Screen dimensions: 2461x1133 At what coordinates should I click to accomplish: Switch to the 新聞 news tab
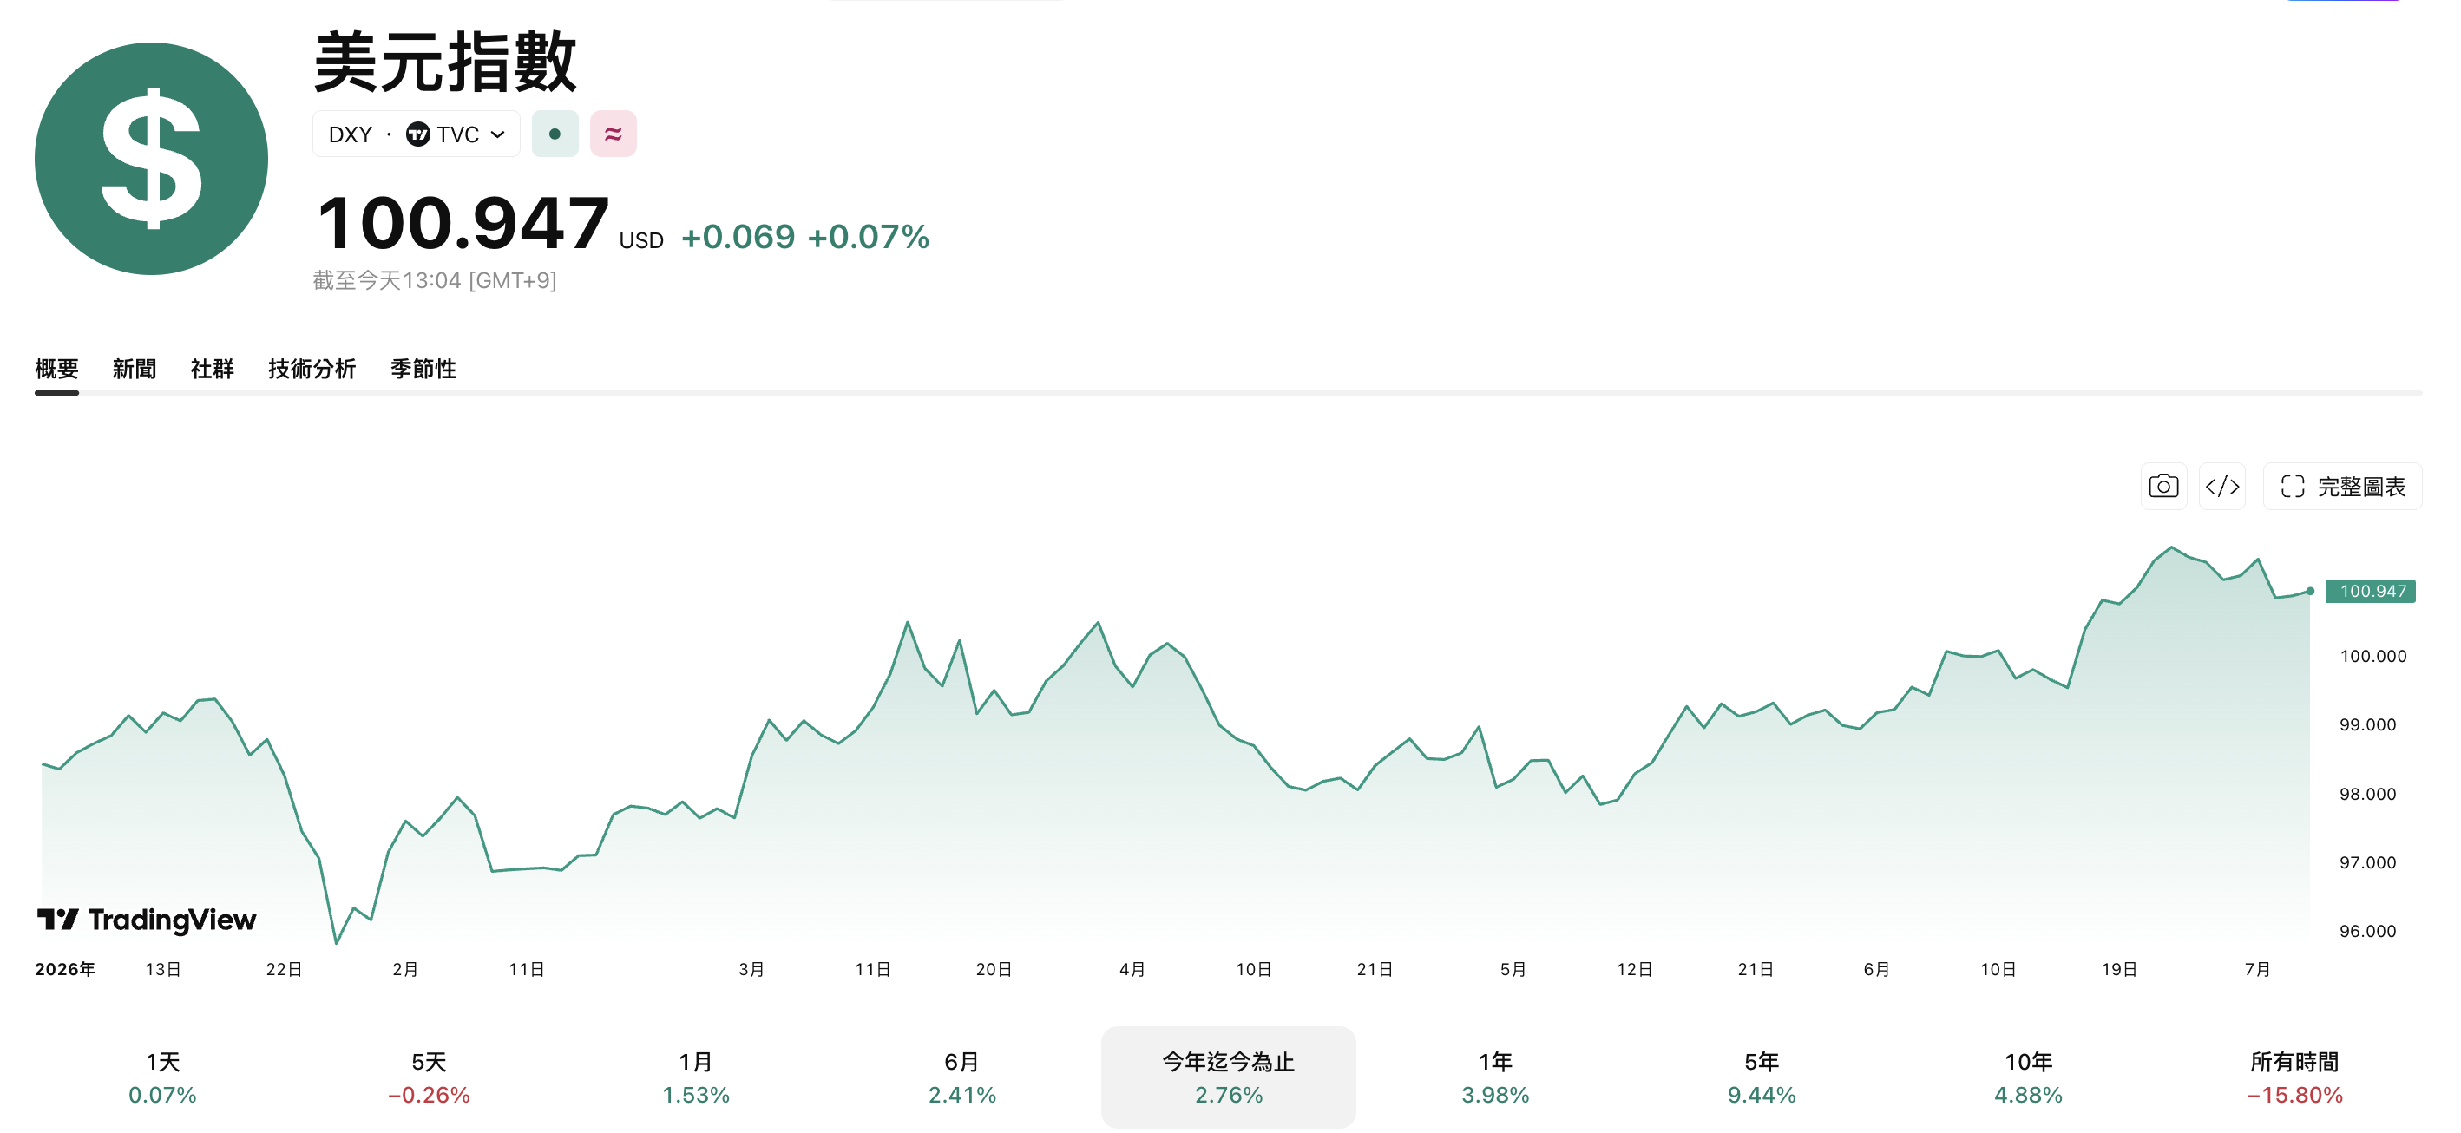[135, 369]
